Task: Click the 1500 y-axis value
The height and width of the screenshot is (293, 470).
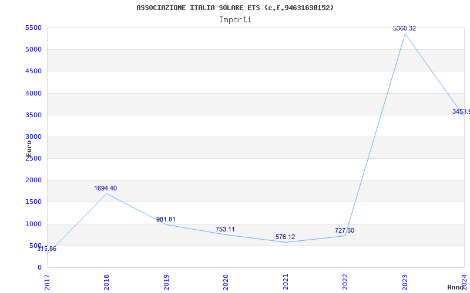Action: pyautogui.click(x=33, y=202)
